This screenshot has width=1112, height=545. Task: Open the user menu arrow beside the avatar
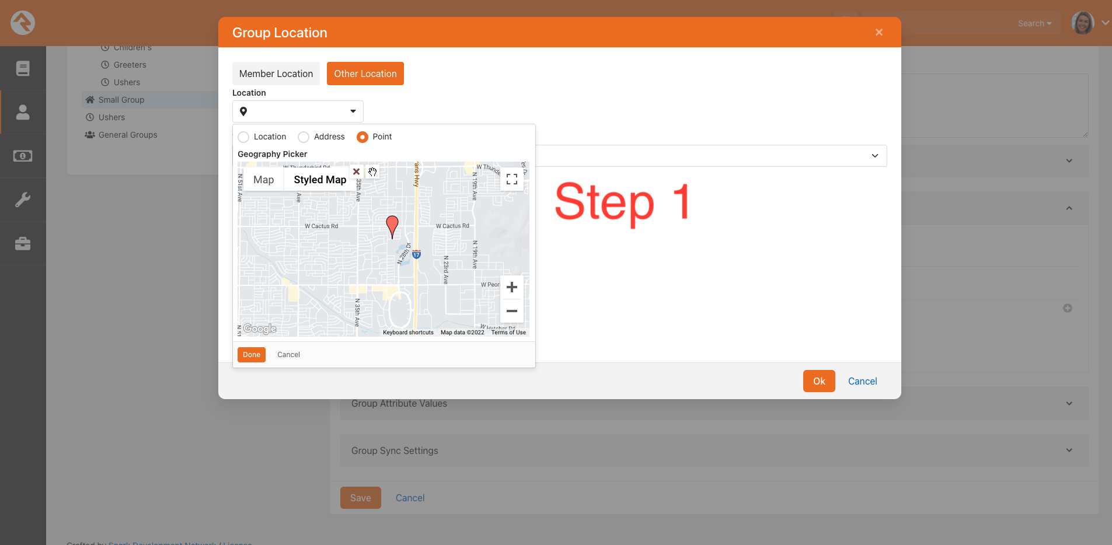point(1105,23)
